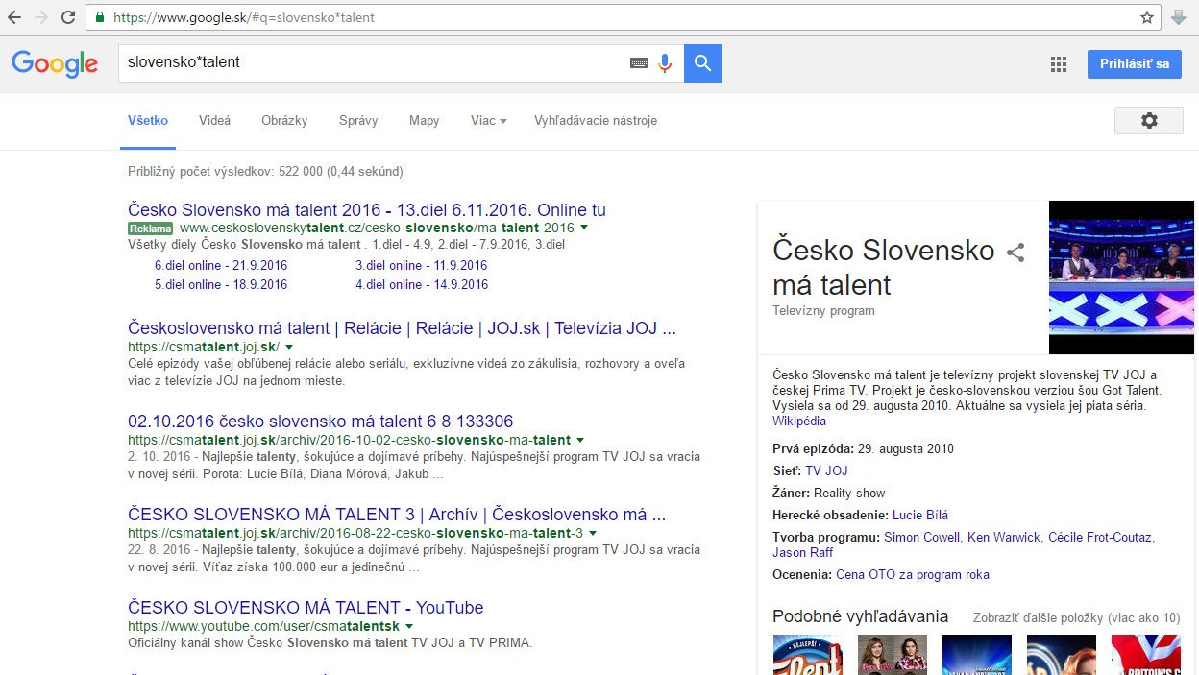Click the show judges panel thumbnail
Screen dimensions: 1199x675
[x=1120, y=277]
